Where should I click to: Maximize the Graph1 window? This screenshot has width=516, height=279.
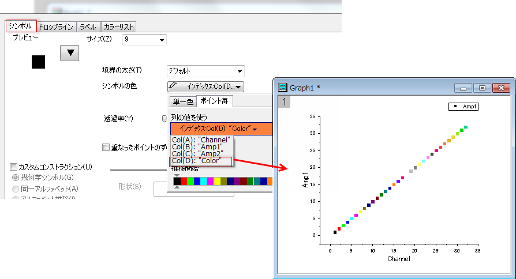point(482,88)
